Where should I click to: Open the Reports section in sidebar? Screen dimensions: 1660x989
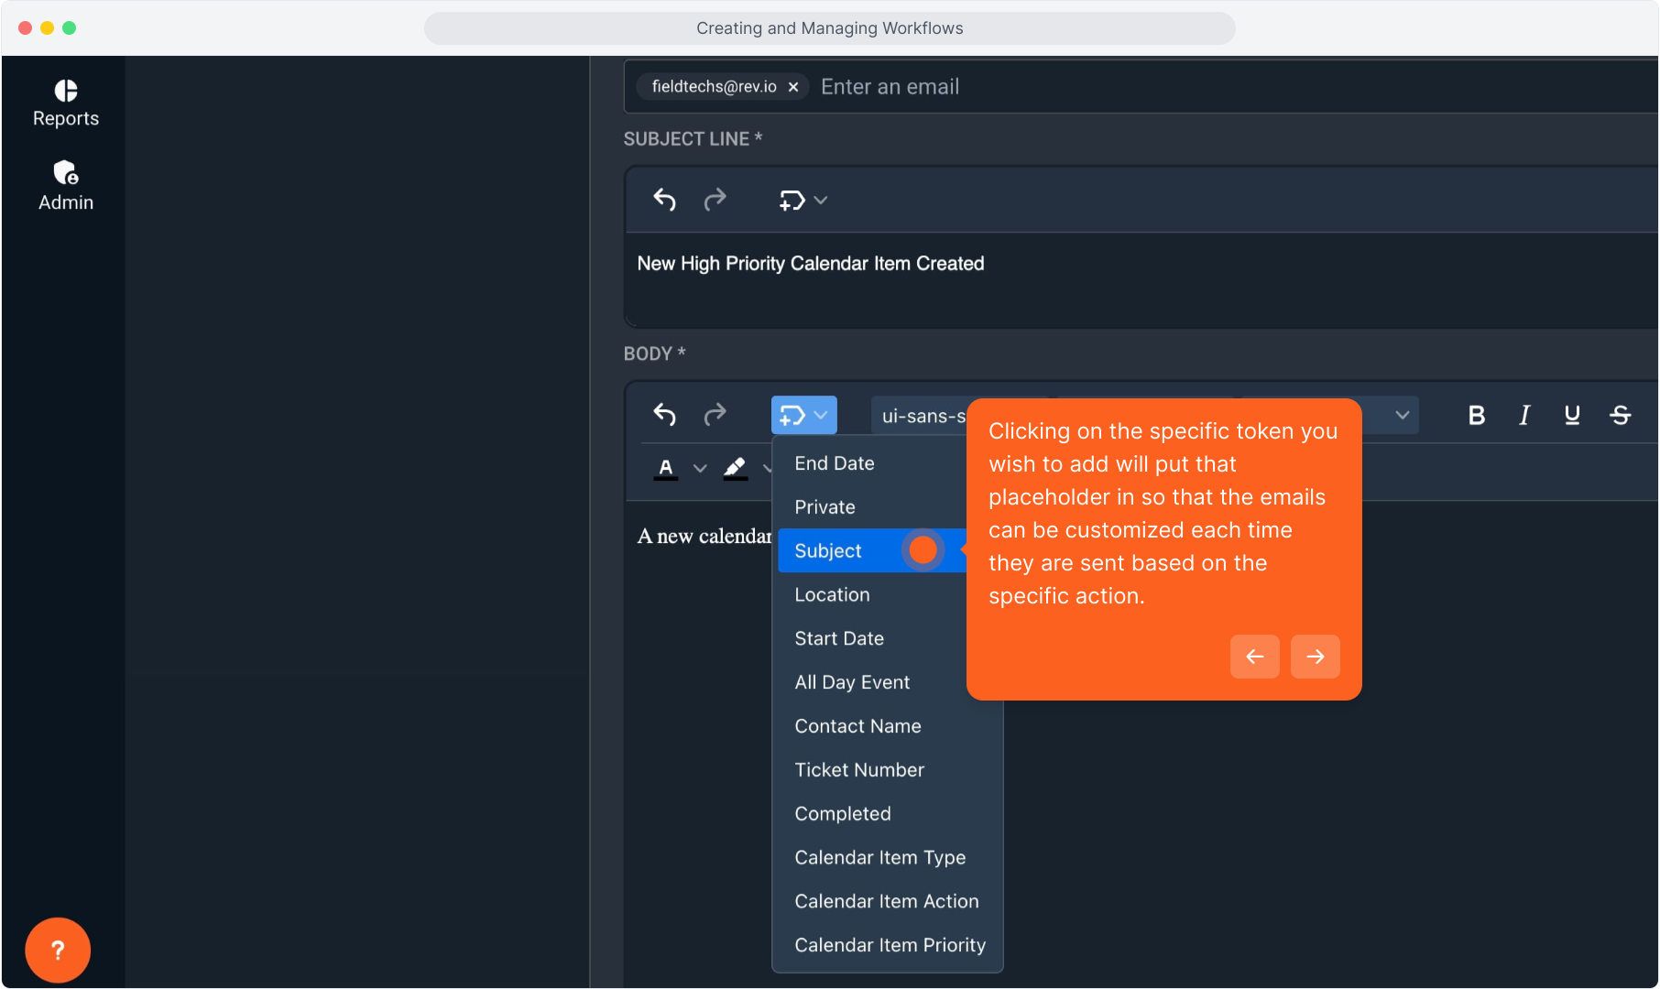click(x=65, y=103)
